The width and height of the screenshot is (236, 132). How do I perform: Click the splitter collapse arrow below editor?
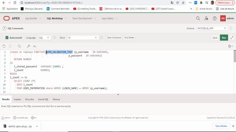pos(118,95)
